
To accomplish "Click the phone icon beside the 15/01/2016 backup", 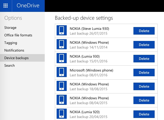I will [x=62, y=58].
